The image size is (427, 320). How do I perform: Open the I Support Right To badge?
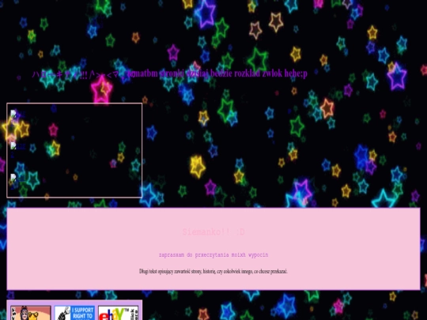click(74, 313)
